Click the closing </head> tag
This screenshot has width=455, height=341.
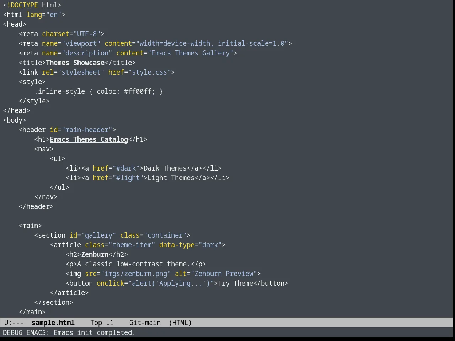click(x=16, y=110)
